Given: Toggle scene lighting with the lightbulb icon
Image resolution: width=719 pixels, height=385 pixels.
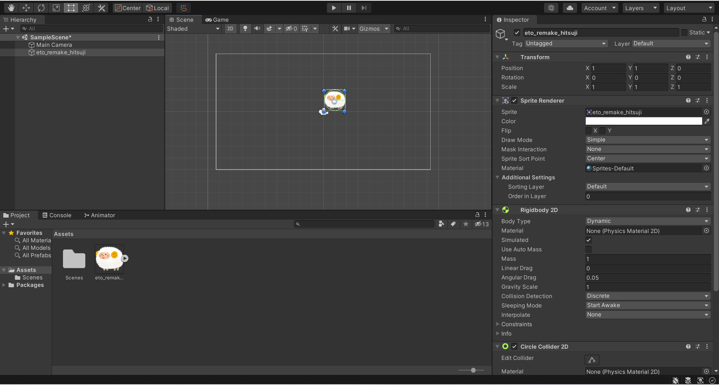Looking at the screenshot, I should click(245, 28).
